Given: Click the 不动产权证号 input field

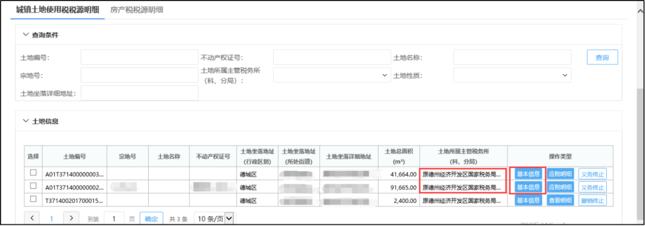Looking at the screenshot, I should click(331, 57).
